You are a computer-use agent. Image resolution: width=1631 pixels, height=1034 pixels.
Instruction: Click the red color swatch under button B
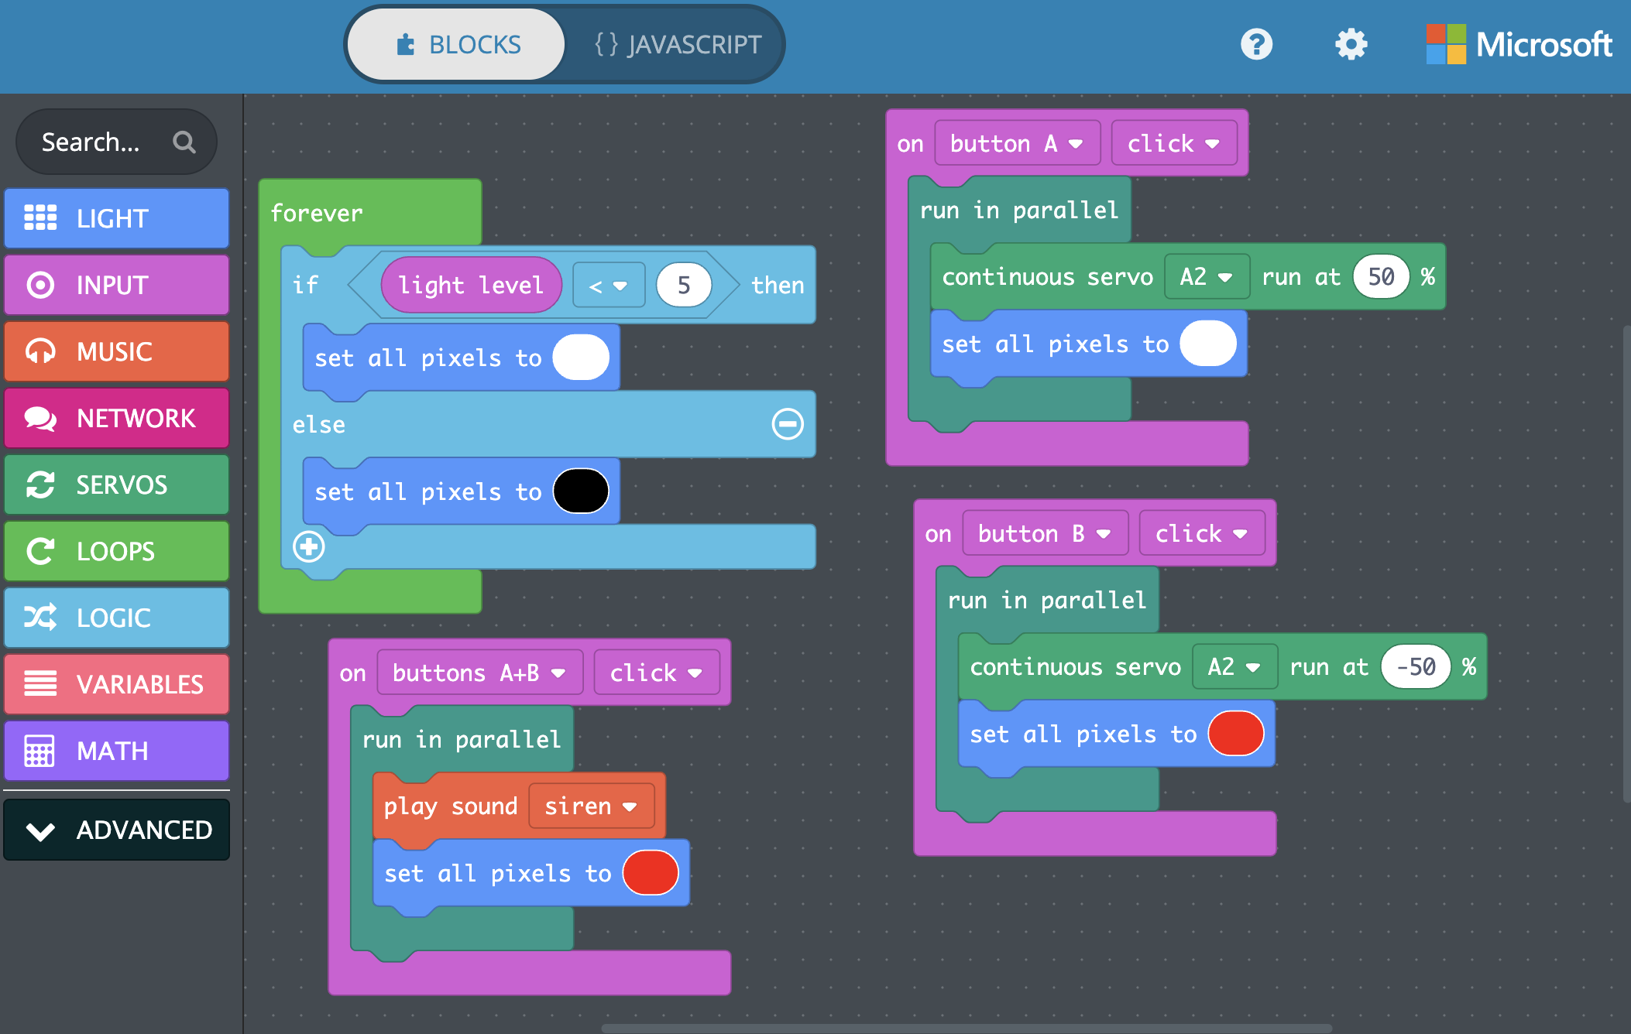click(x=1235, y=734)
